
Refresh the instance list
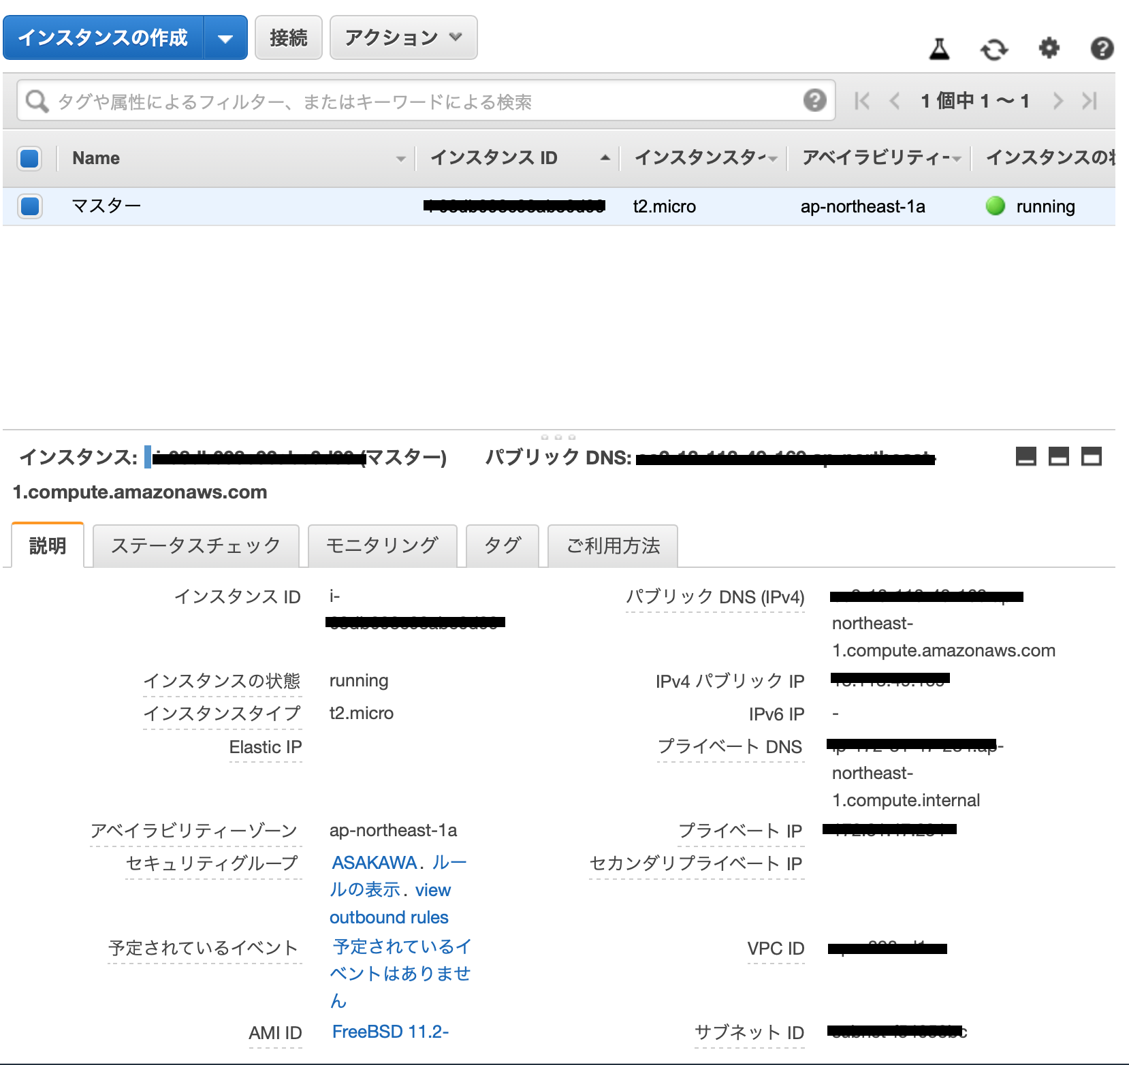pyautogui.click(x=994, y=49)
